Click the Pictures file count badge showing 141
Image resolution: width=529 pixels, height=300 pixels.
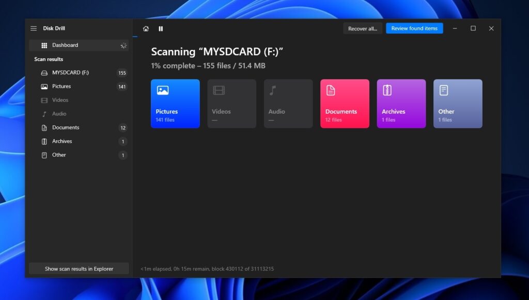(121, 87)
